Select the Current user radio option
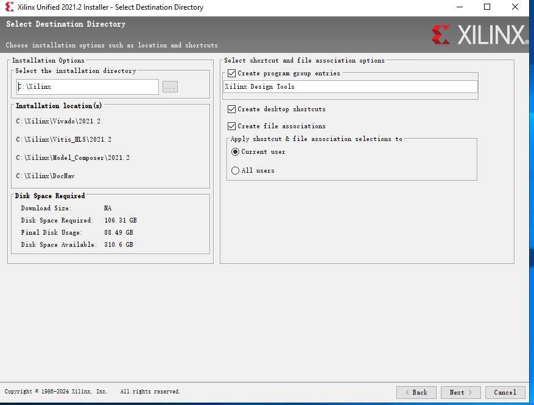The width and height of the screenshot is (534, 405). (x=235, y=151)
